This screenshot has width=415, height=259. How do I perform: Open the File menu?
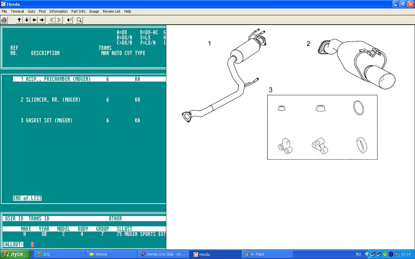(x=4, y=11)
